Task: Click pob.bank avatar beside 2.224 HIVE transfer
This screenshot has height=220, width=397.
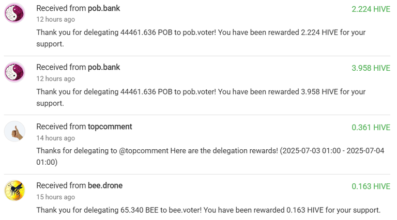Action: click(x=14, y=13)
